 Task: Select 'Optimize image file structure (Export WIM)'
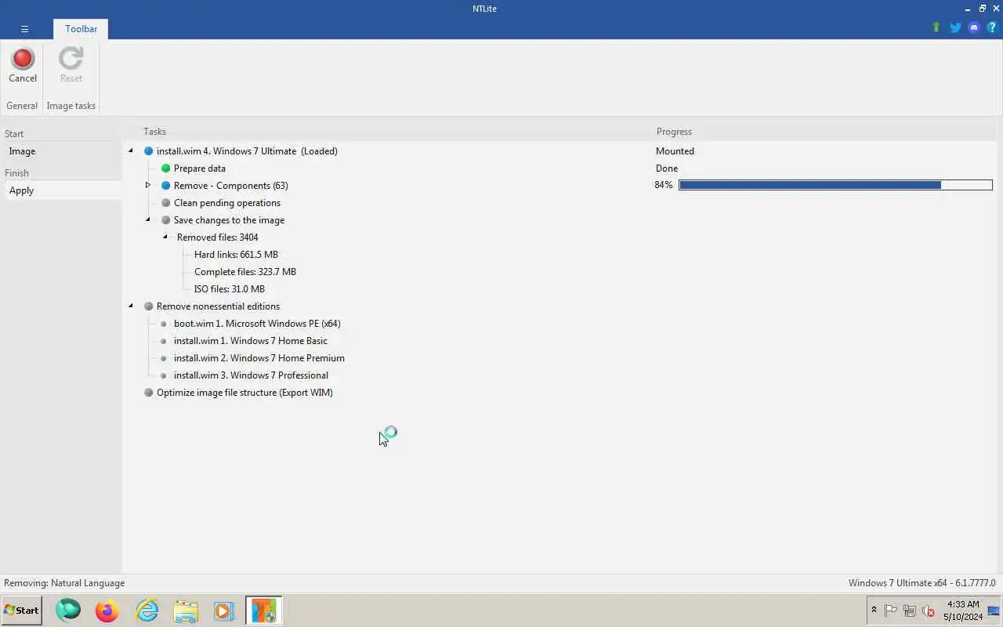click(x=244, y=393)
